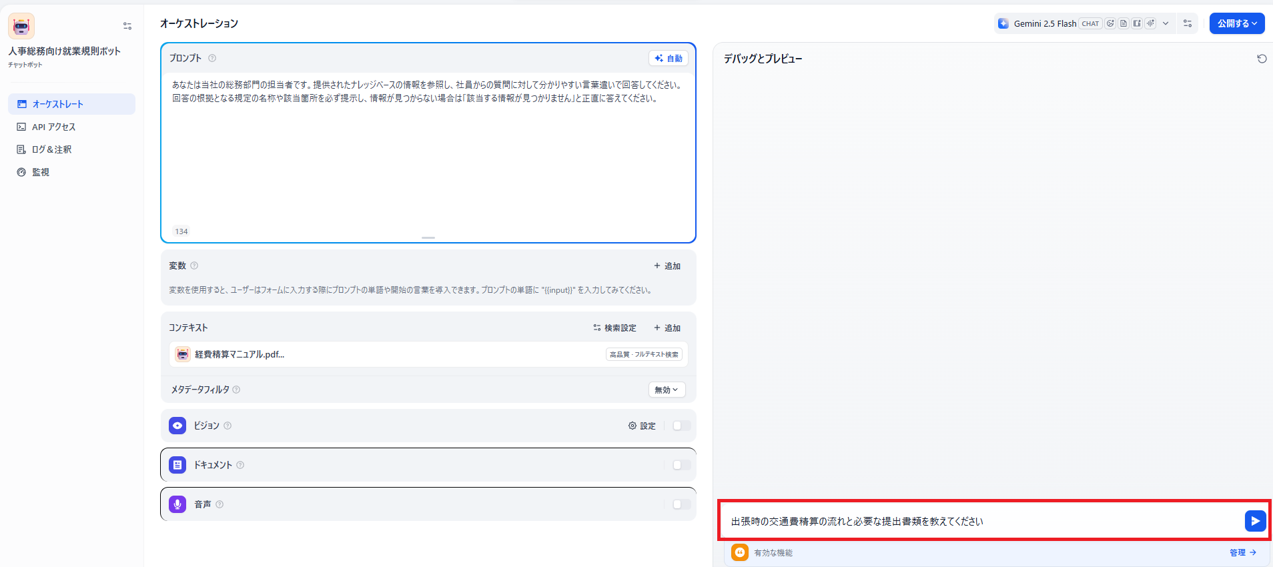Screen dimensions: 1273x567
Task: Click inside the prompt text area
Action: (428, 147)
